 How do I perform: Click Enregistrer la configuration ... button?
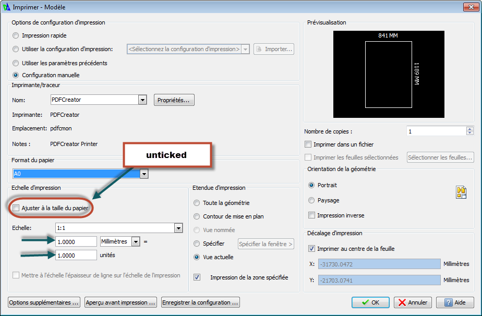click(x=200, y=302)
